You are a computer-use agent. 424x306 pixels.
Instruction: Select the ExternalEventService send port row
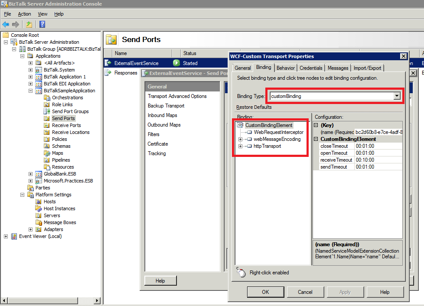coord(166,63)
